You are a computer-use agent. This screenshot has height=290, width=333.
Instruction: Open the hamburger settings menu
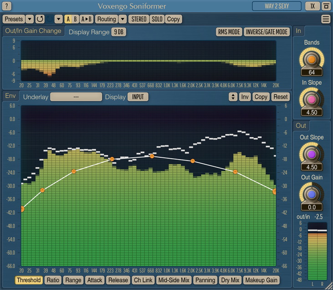[326, 19]
